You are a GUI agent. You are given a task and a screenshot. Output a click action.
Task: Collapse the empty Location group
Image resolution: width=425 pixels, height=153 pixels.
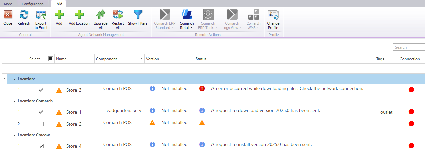[x=14, y=79]
